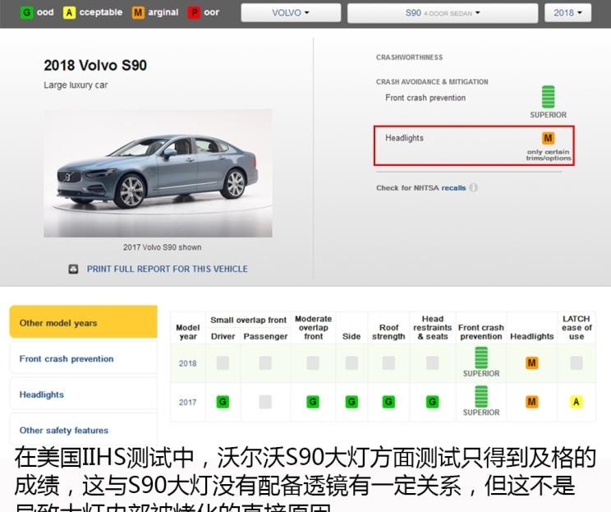This screenshot has width=611, height=512.
Task: Open the 2018 model year row link
Action: 187,363
